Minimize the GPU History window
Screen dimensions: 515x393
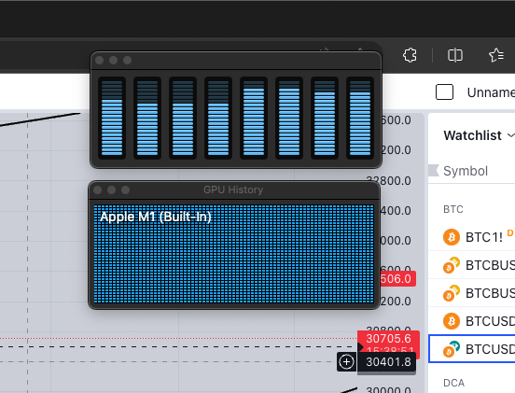[111, 189]
